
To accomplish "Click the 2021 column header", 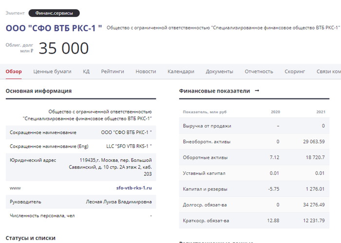I will click(321, 112).
